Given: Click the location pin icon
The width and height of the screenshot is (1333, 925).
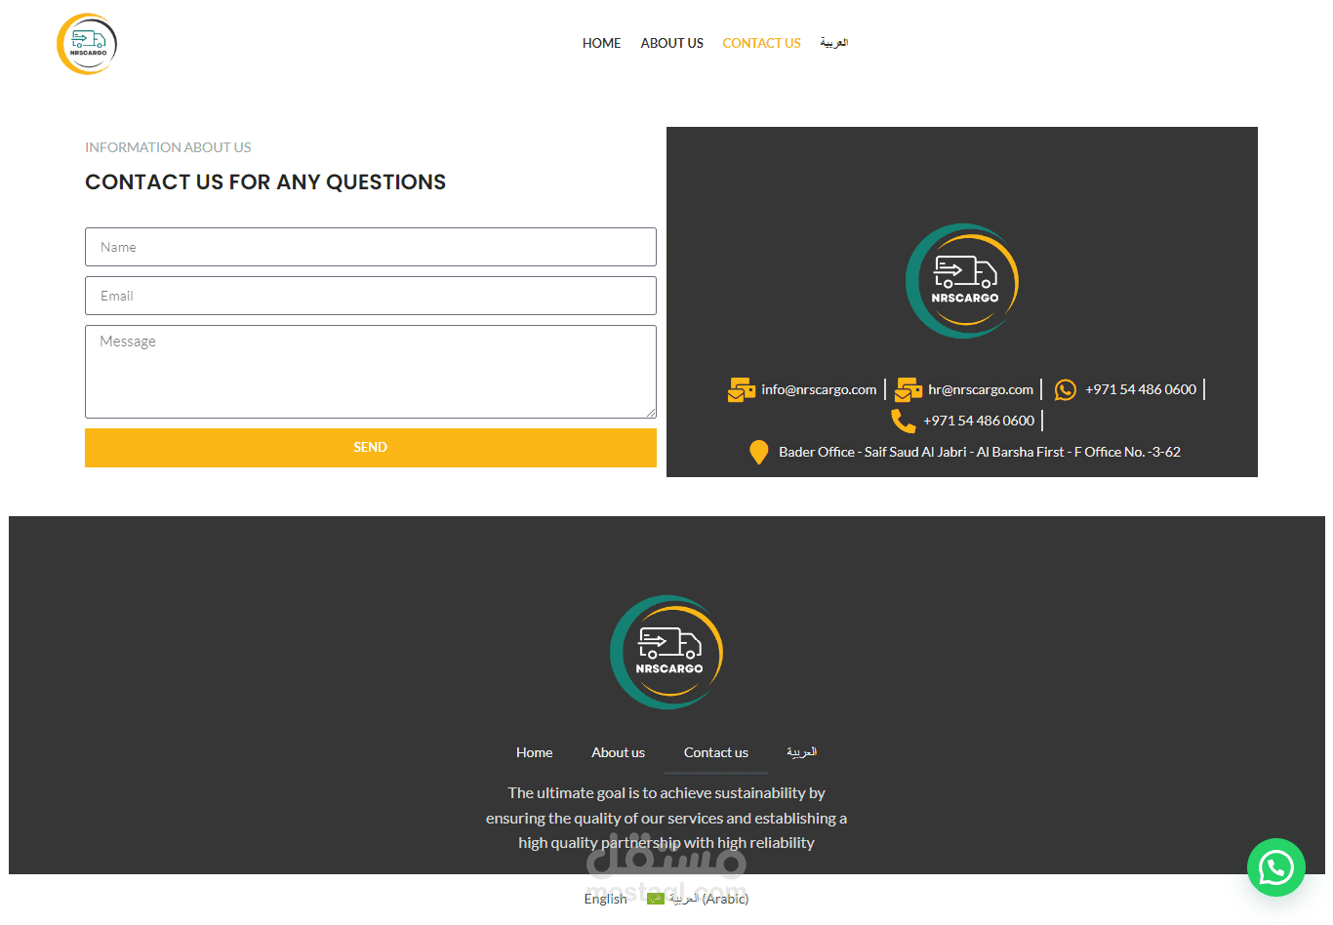Looking at the screenshot, I should 758,452.
